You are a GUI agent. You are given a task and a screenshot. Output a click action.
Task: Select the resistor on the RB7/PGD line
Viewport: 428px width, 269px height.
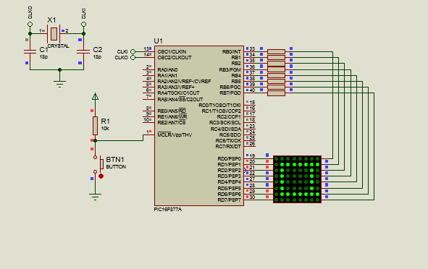[276, 93]
